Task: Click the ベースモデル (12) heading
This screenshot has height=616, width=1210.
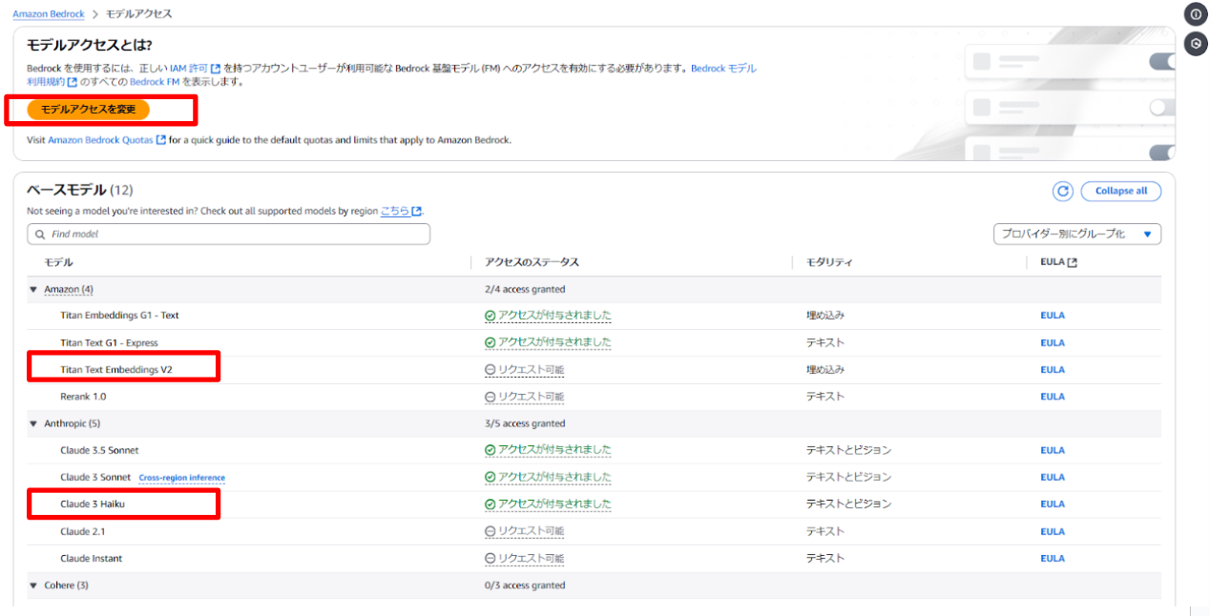Action: [80, 190]
